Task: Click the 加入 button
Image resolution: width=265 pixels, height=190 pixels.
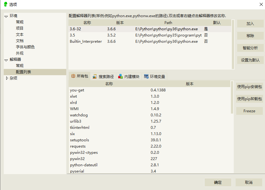Action: tap(250, 24)
